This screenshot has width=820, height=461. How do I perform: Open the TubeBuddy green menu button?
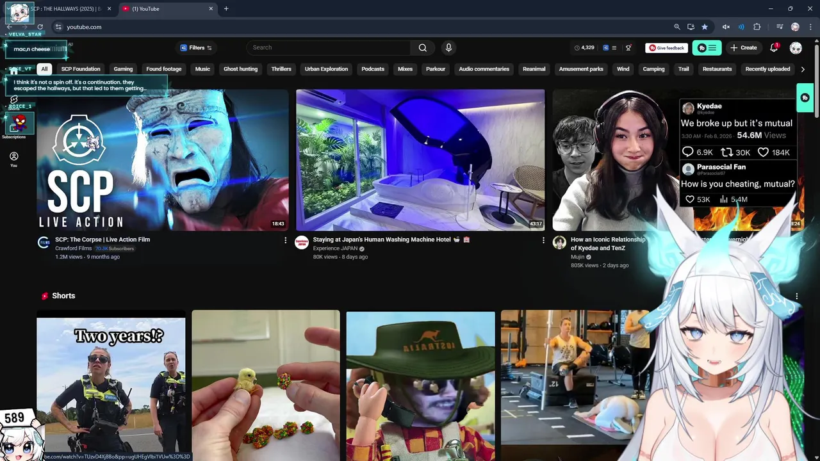point(707,48)
